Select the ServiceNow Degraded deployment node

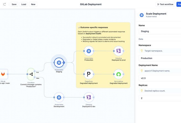(x=119, y=74)
